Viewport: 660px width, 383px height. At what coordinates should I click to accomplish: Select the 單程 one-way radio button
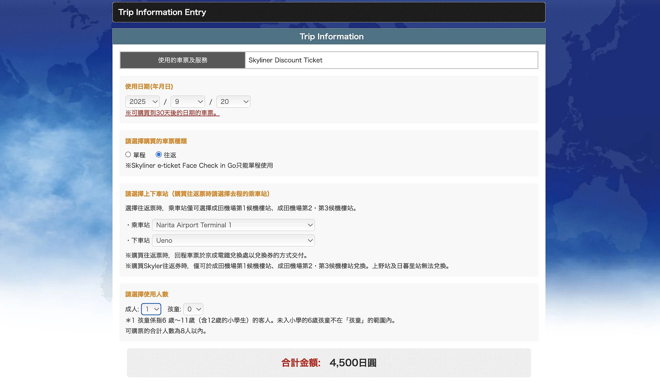point(128,155)
